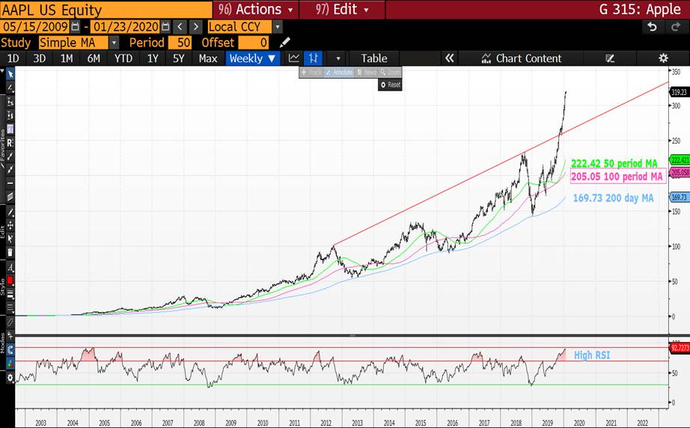Select the R regression tool
This screenshot has height=428, width=690.
[x=10, y=142]
